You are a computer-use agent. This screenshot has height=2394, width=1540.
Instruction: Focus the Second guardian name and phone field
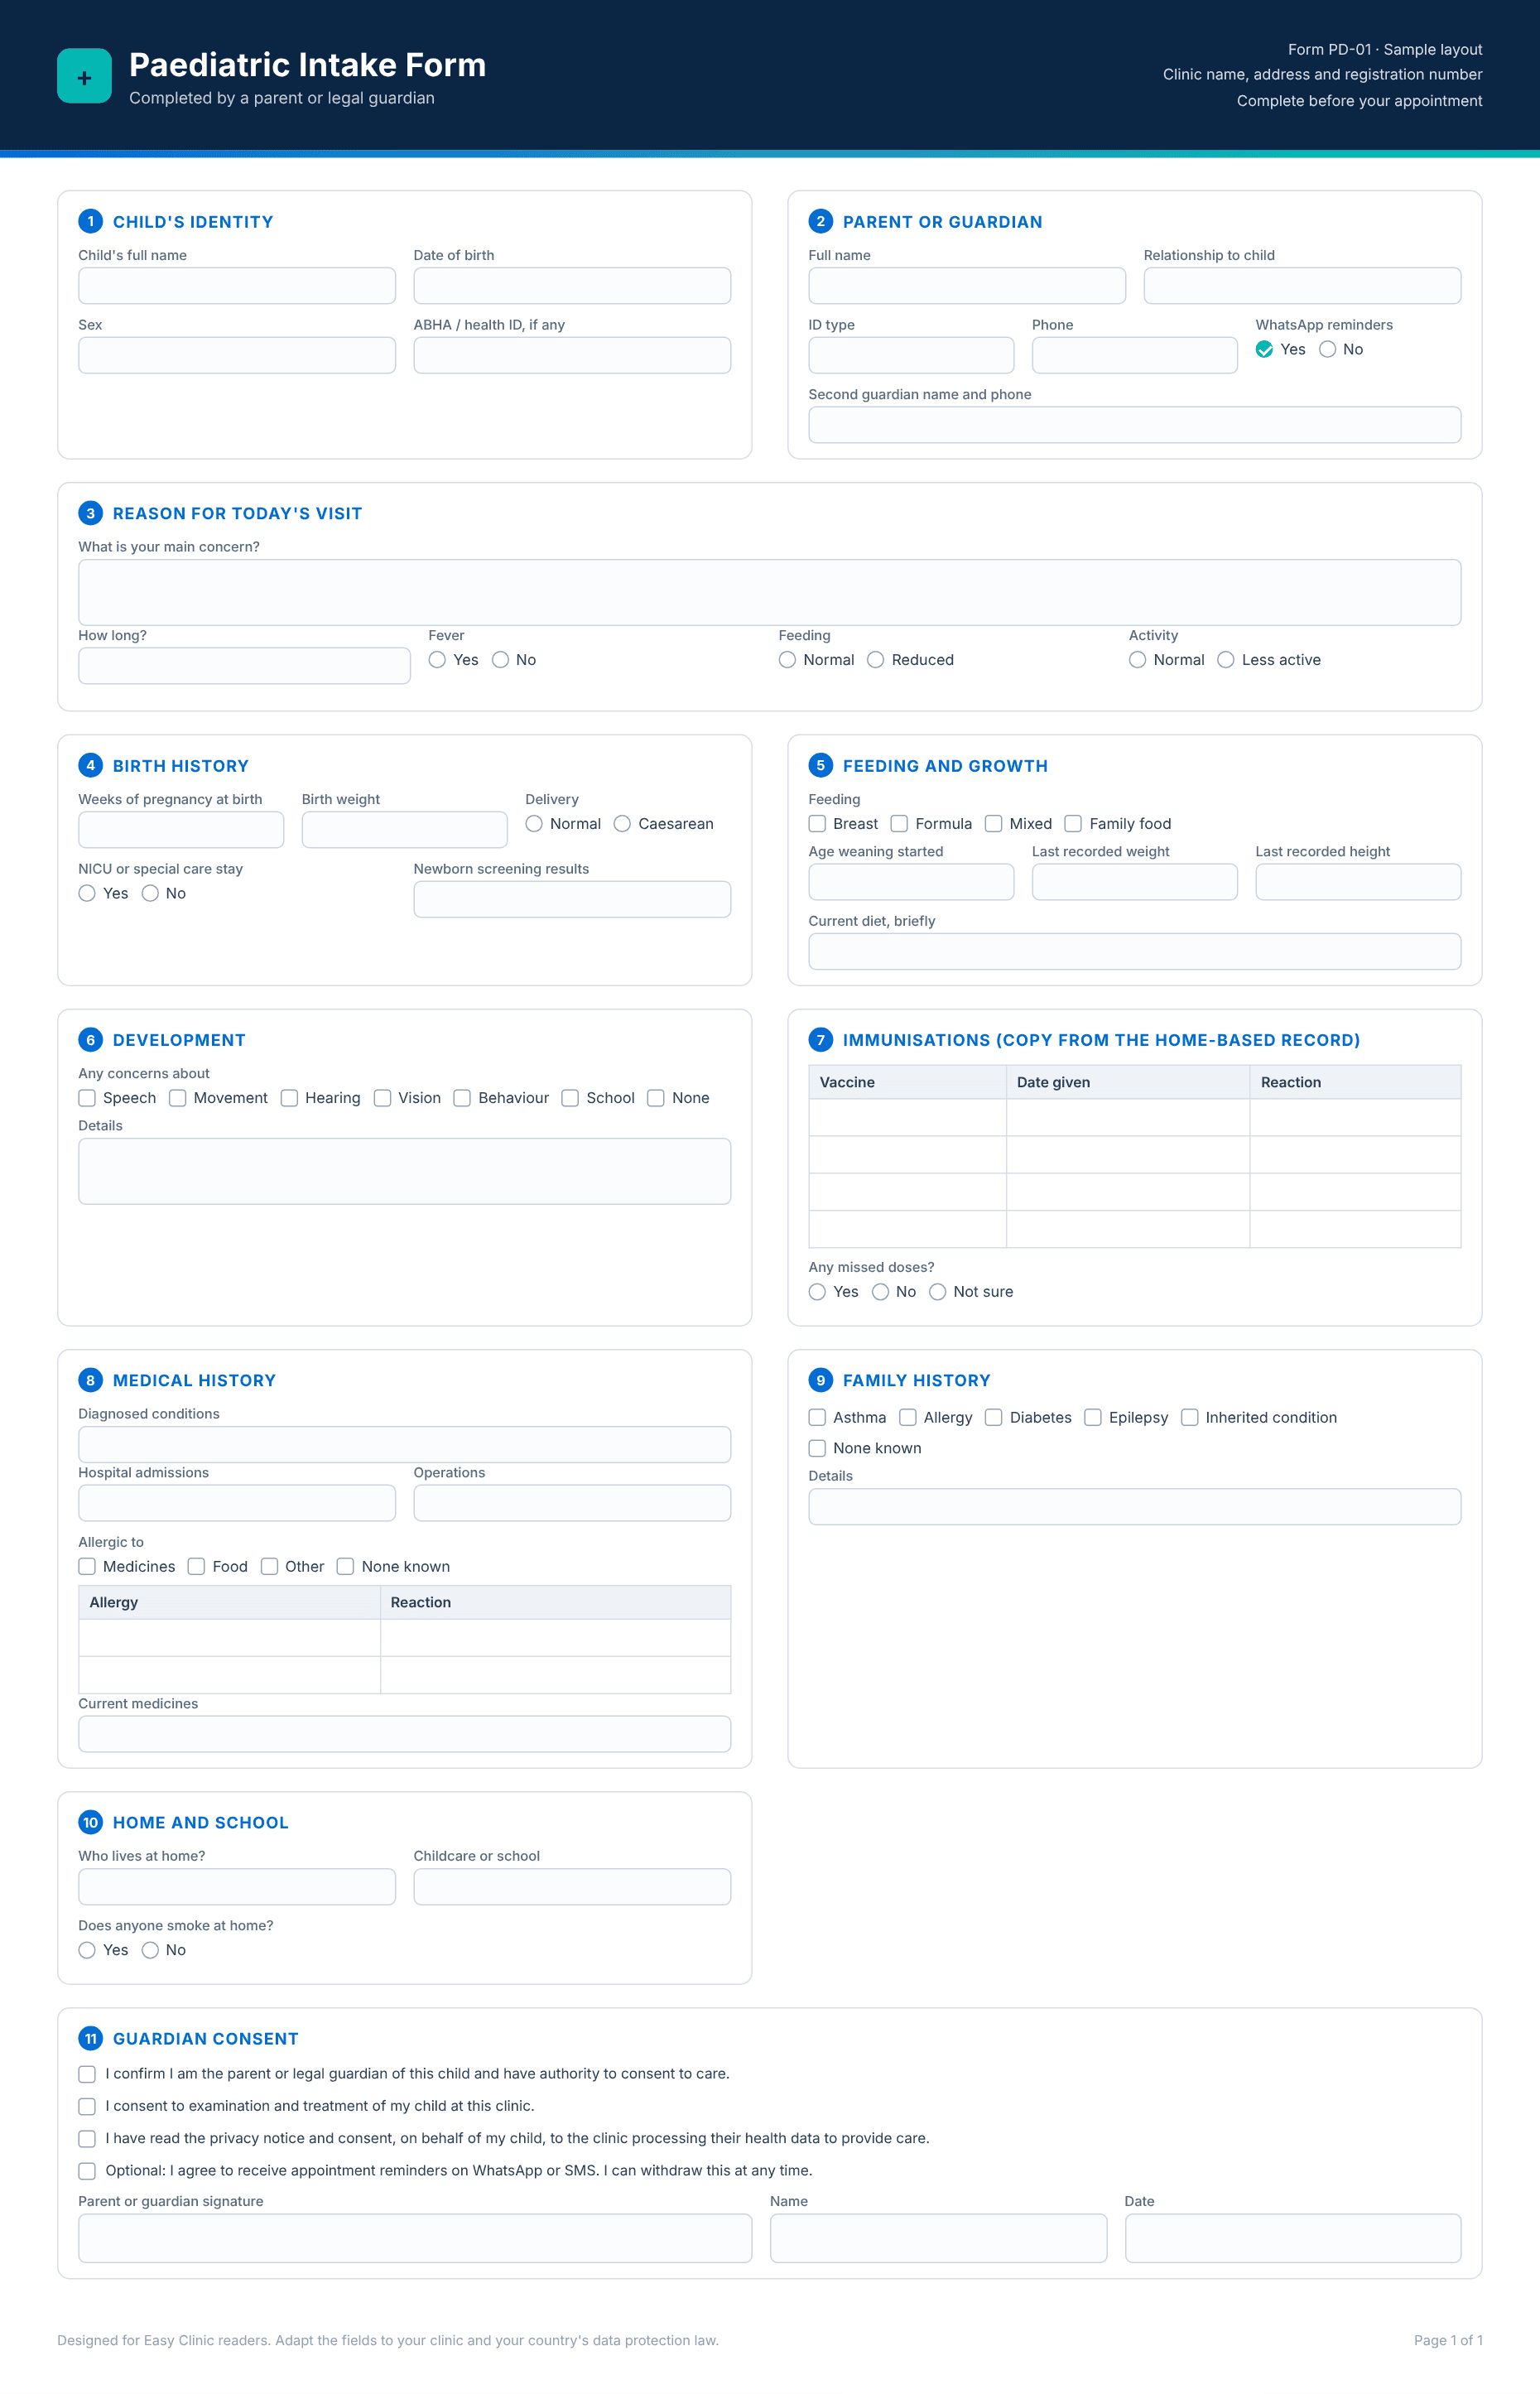[x=1134, y=425]
